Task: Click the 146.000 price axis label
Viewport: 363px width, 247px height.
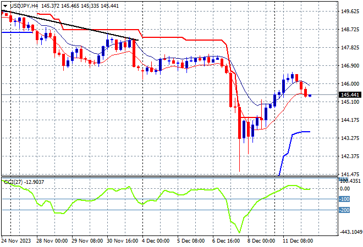Action: 350,84
